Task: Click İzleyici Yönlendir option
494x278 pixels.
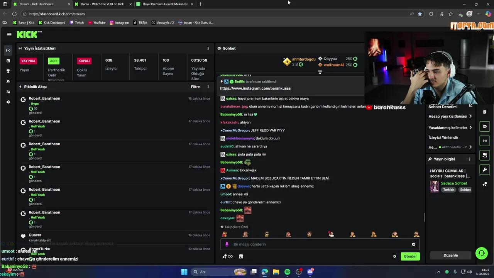Action: tap(443, 137)
